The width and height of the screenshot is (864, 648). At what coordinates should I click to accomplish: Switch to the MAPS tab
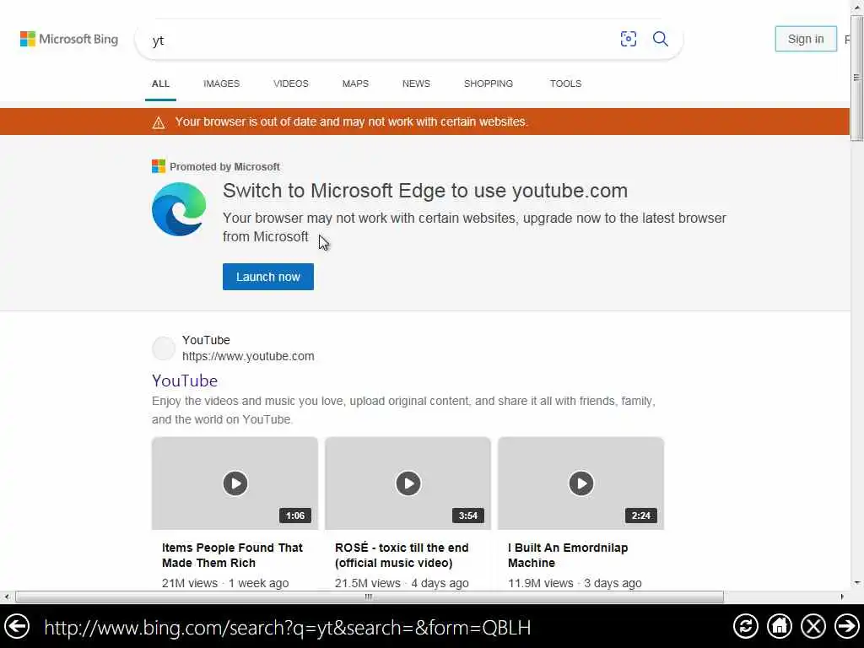coord(355,84)
